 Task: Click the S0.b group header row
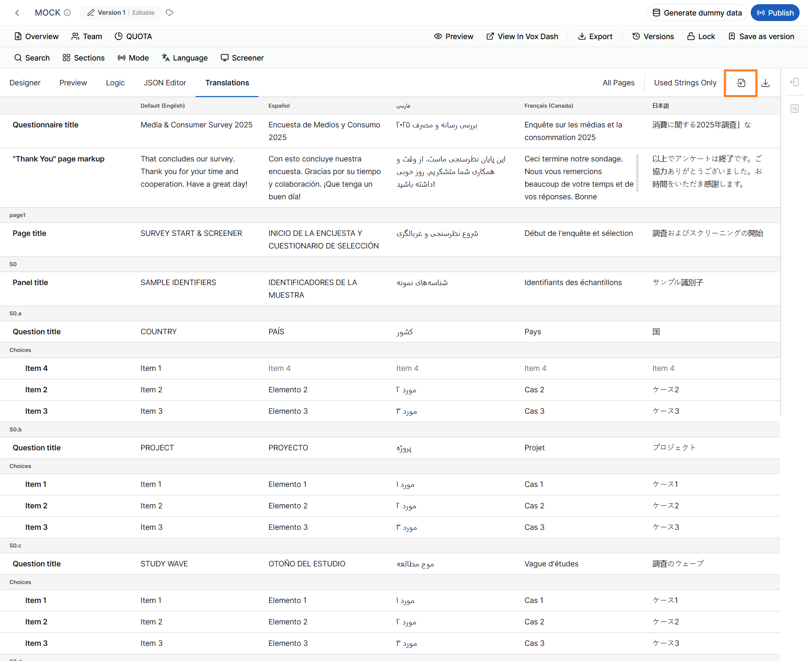(x=390, y=429)
